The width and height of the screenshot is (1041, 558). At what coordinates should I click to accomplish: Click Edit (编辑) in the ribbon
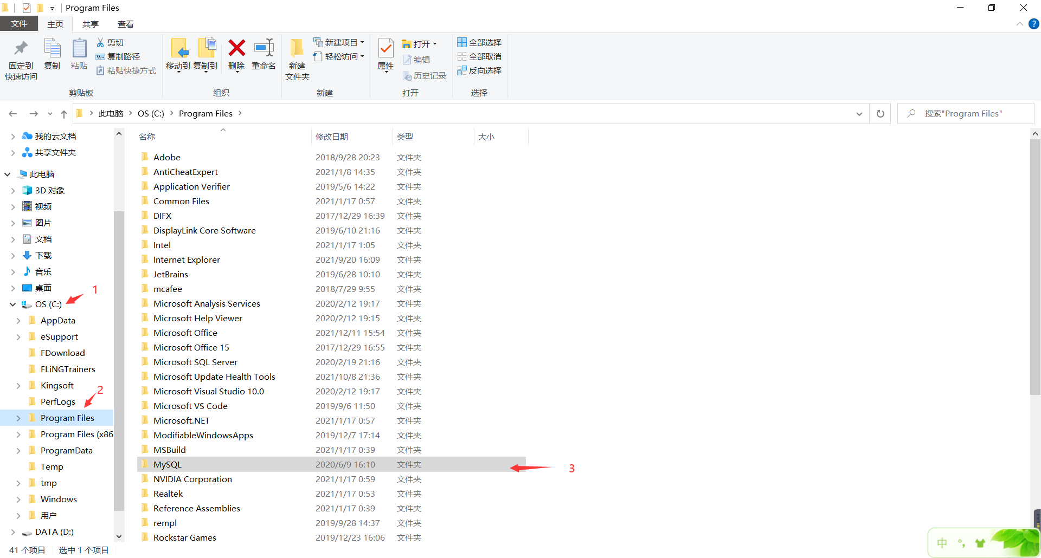point(416,60)
